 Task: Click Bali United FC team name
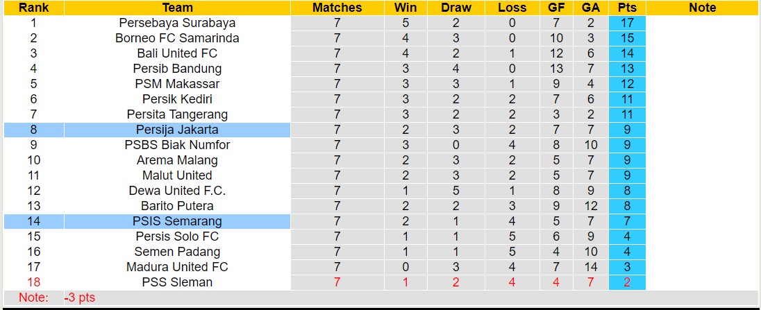pyautogui.click(x=177, y=53)
